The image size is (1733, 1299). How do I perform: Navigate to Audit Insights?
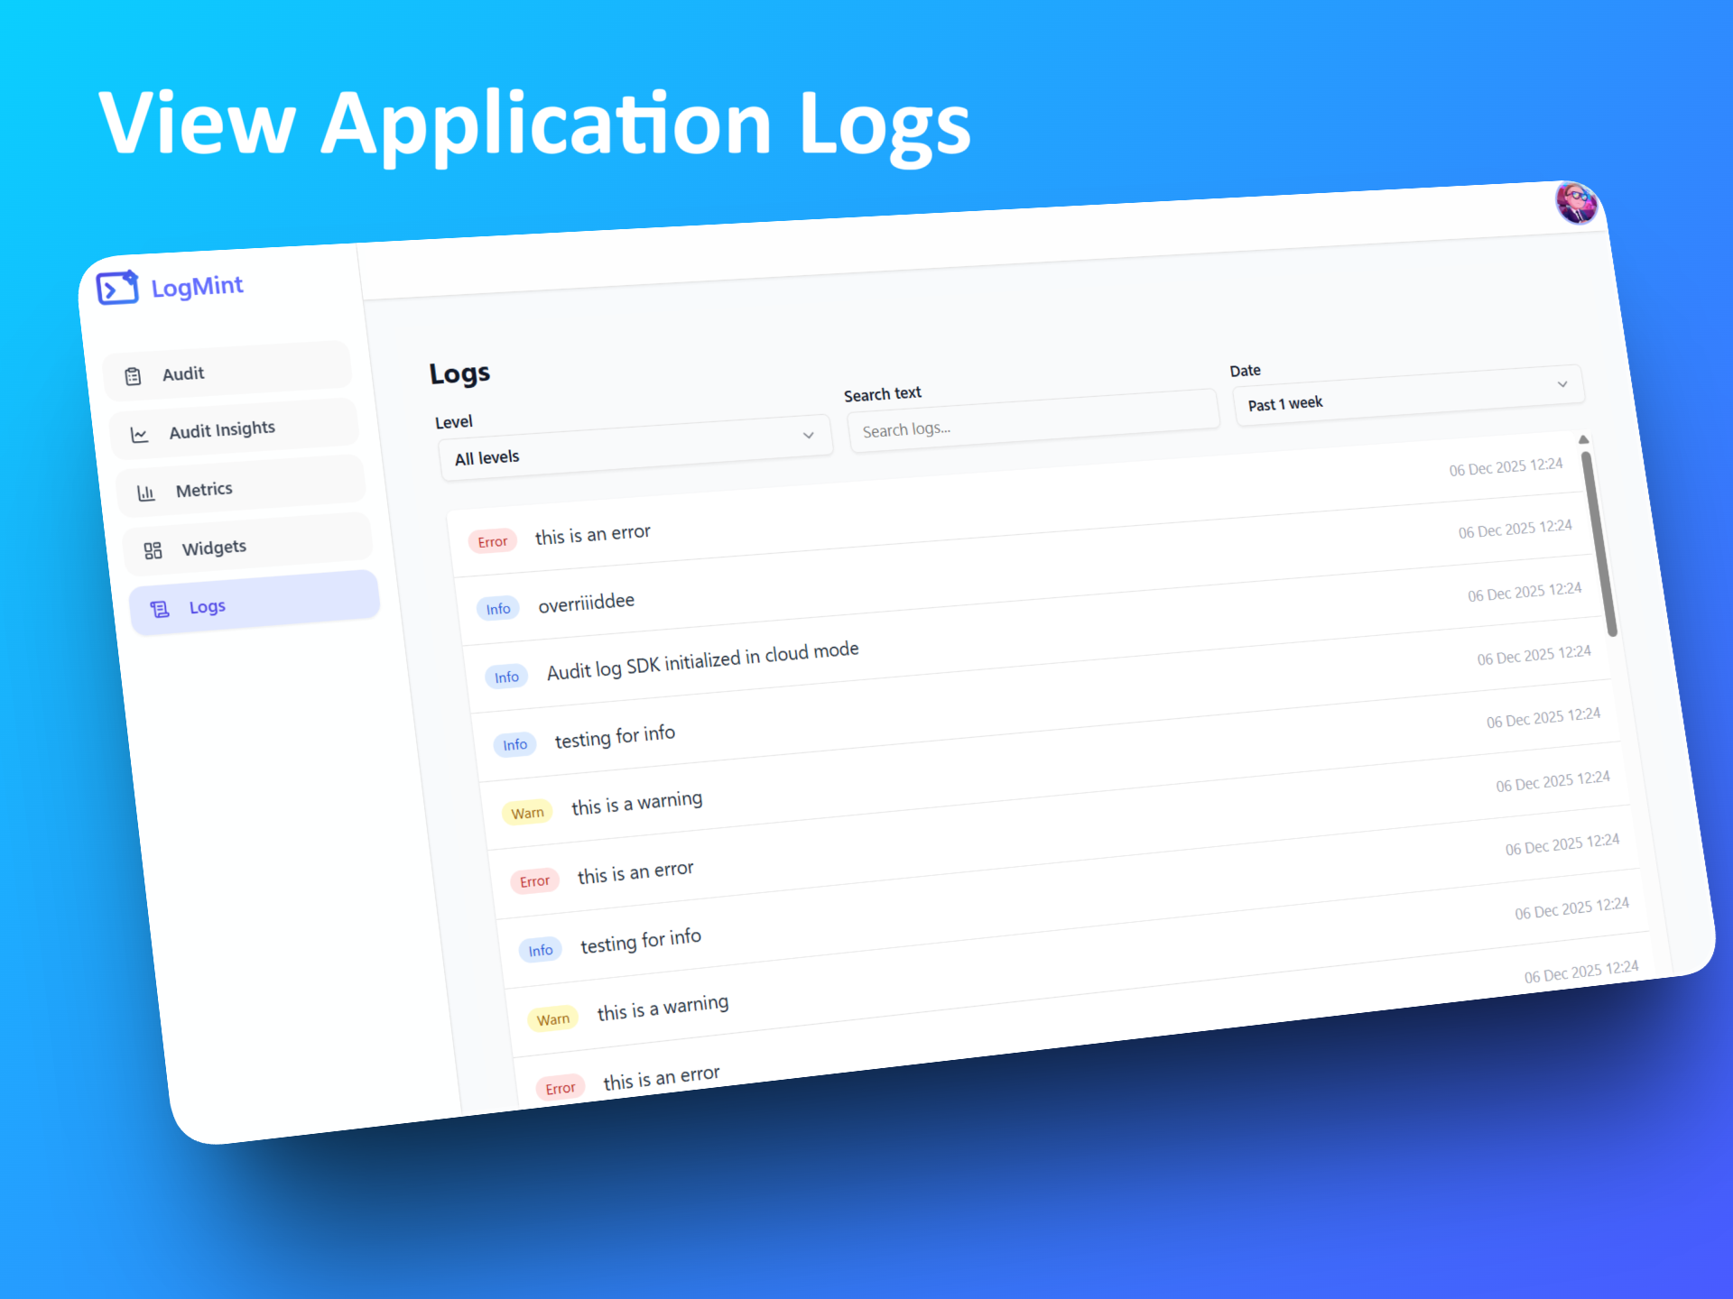(x=221, y=429)
